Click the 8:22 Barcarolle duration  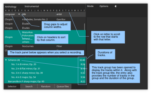[x=83, y=82]
